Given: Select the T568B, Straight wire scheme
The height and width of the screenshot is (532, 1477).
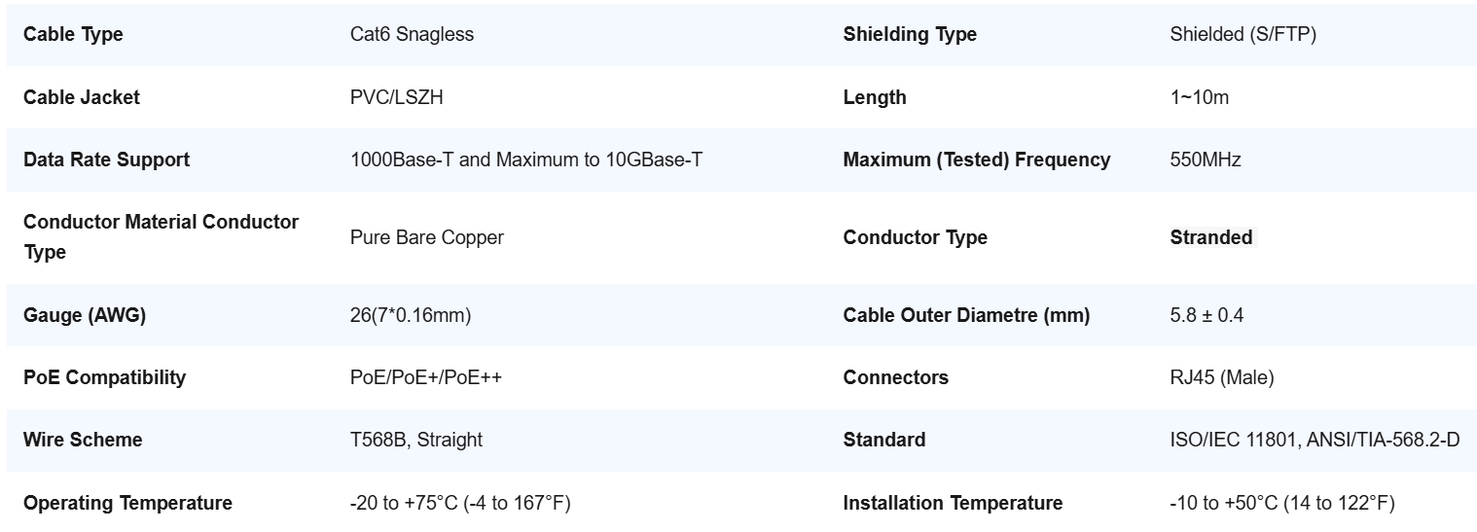Looking at the screenshot, I should tap(416, 440).
